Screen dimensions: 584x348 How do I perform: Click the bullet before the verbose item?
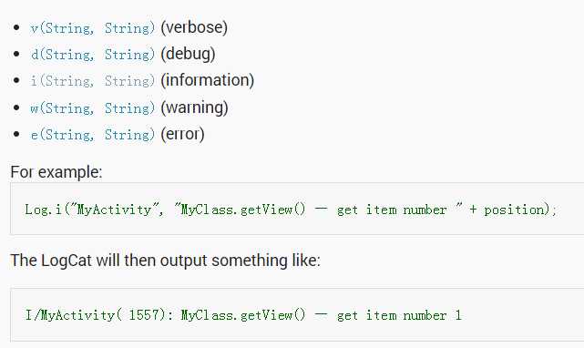tap(16, 27)
